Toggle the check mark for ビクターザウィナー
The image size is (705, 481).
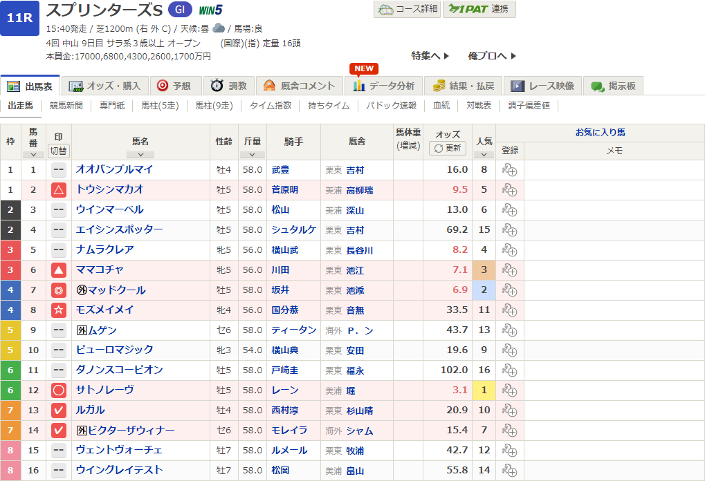click(x=59, y=431)
